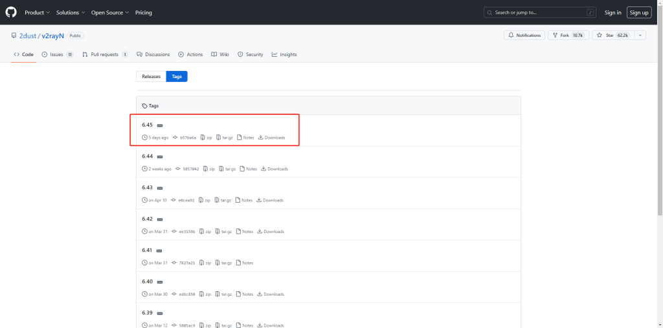The image size is (663, 328).
Task: Expand the ellipsis toggle next to tag 6.45
Action: (x=160, y=126)
